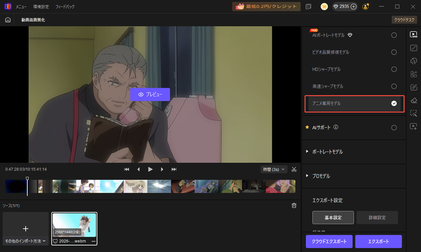Click the blonde girl frame in timeline
Image resolution: width=421 pixels, height=252 pixels.
135,186
